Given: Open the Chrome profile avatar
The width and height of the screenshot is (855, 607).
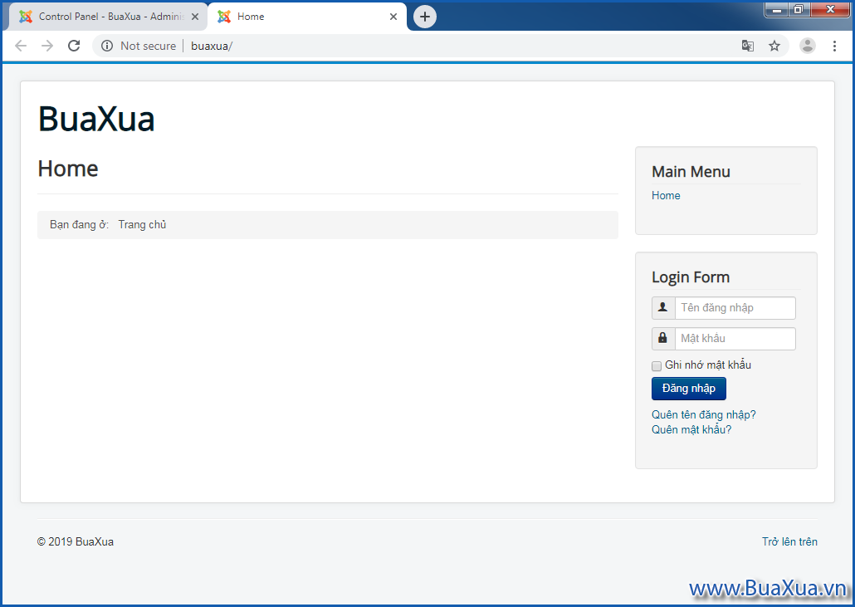Looking at the screenshot, I should 808,46.
